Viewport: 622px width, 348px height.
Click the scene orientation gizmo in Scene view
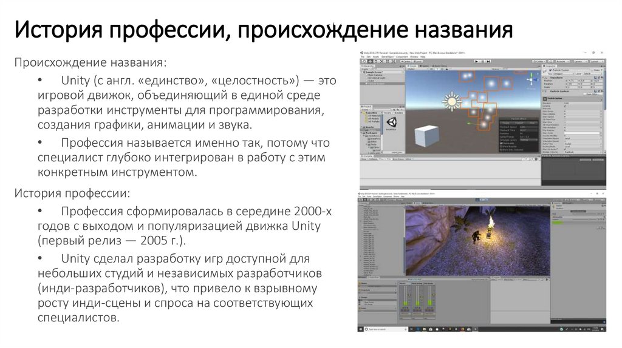(x=531, y=79)
